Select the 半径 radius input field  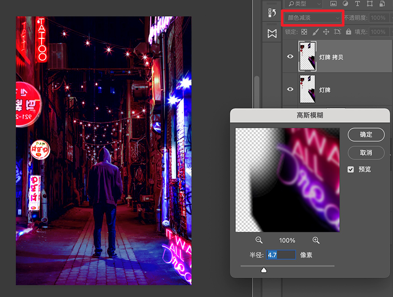pyautogui.click(x=281, y=255)
